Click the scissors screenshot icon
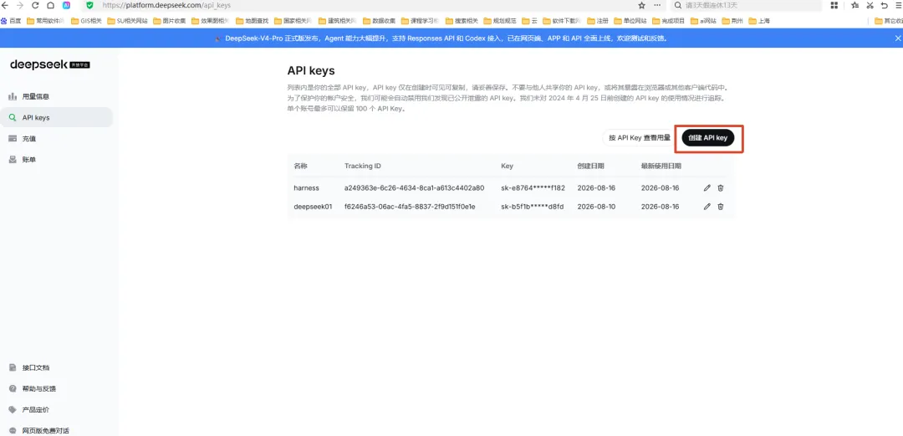Screen dimensions: 903x436 (870, 5)
